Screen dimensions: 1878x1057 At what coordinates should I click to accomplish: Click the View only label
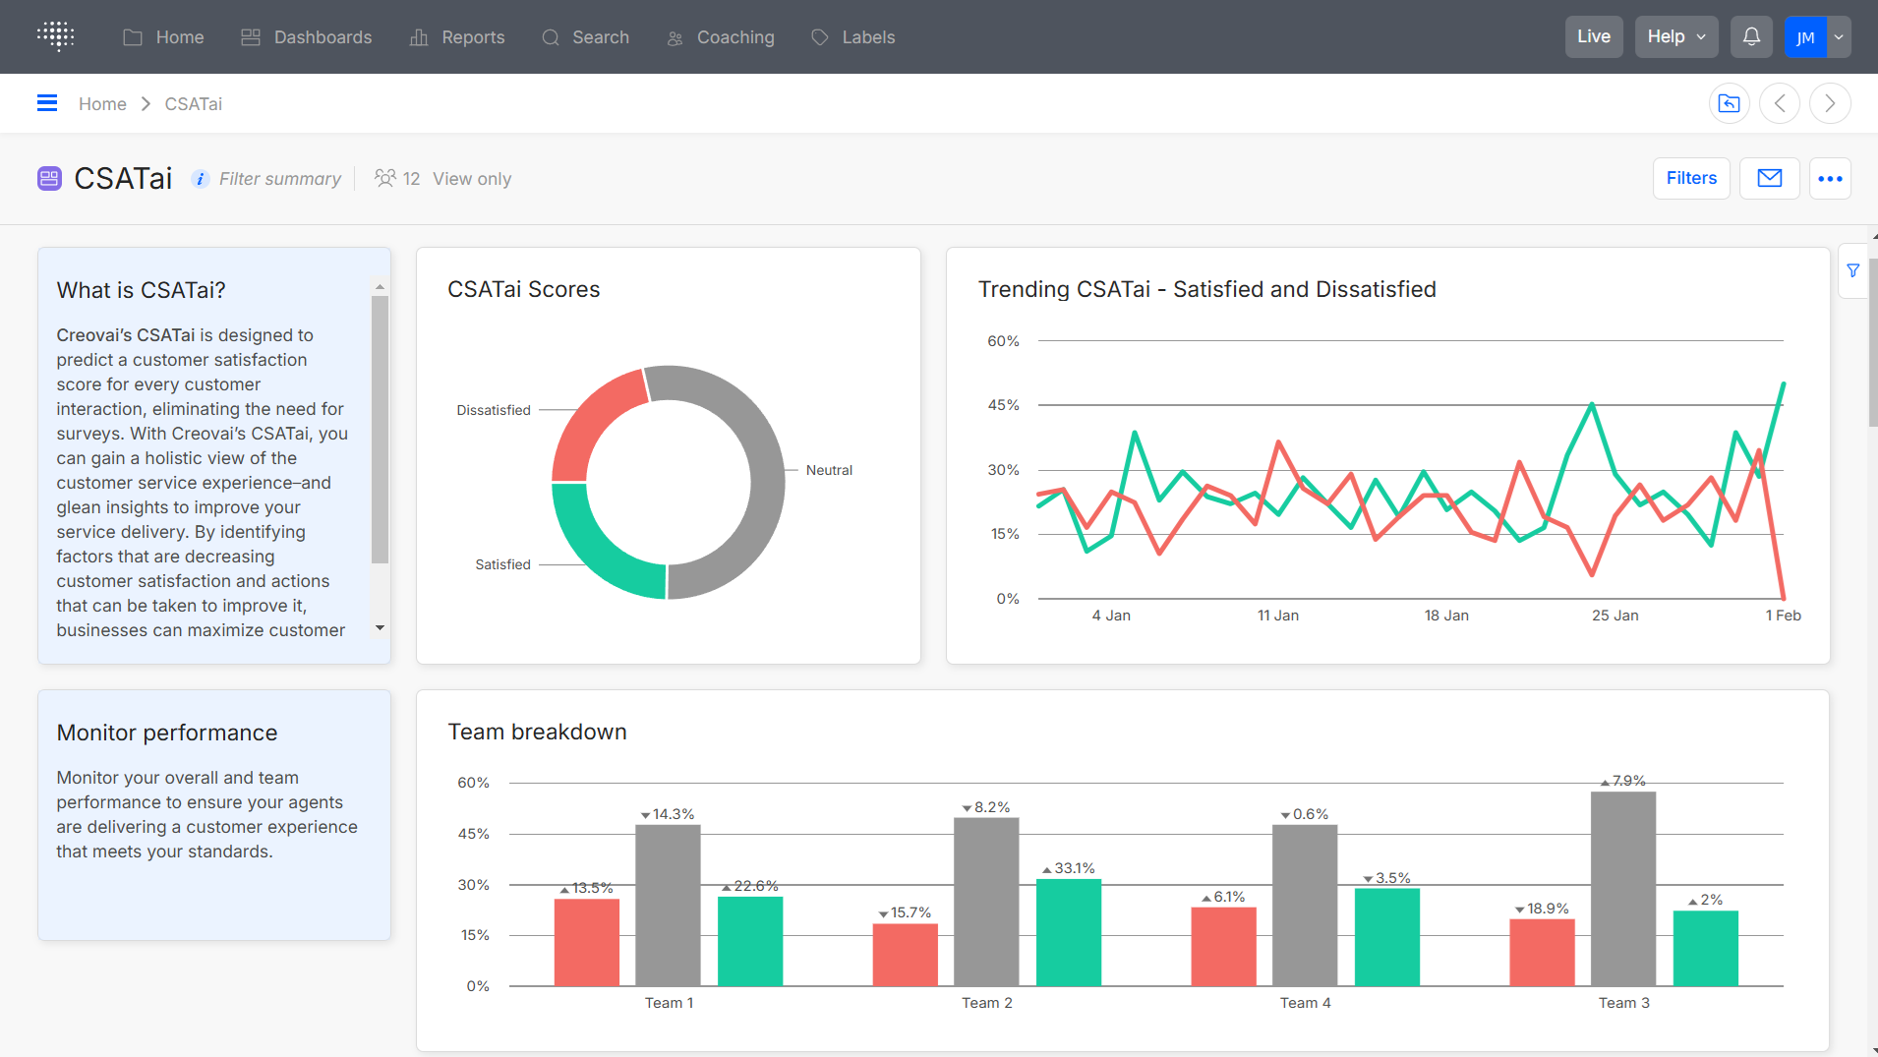tap(472, 179)
